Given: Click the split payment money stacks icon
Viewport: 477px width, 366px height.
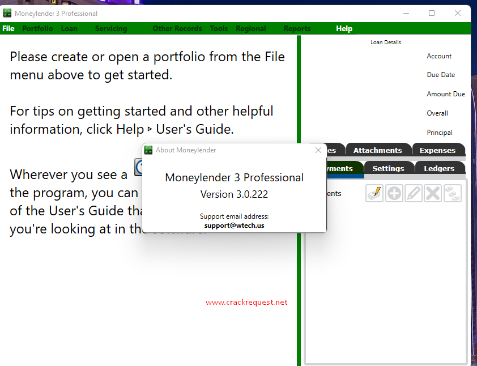Looking at the screenshot, I should [x=453, y=193].
